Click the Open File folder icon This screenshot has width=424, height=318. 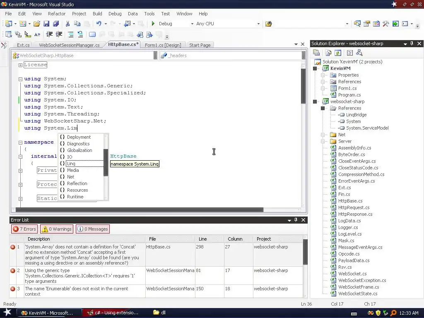click(x=37, y=24)
